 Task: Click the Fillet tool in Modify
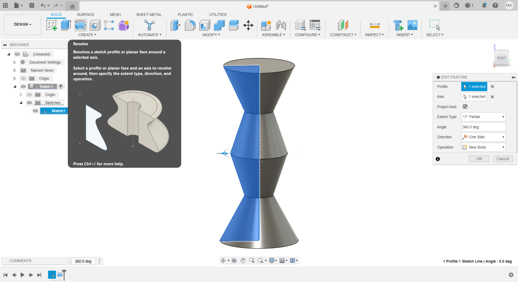pos(190,25)
